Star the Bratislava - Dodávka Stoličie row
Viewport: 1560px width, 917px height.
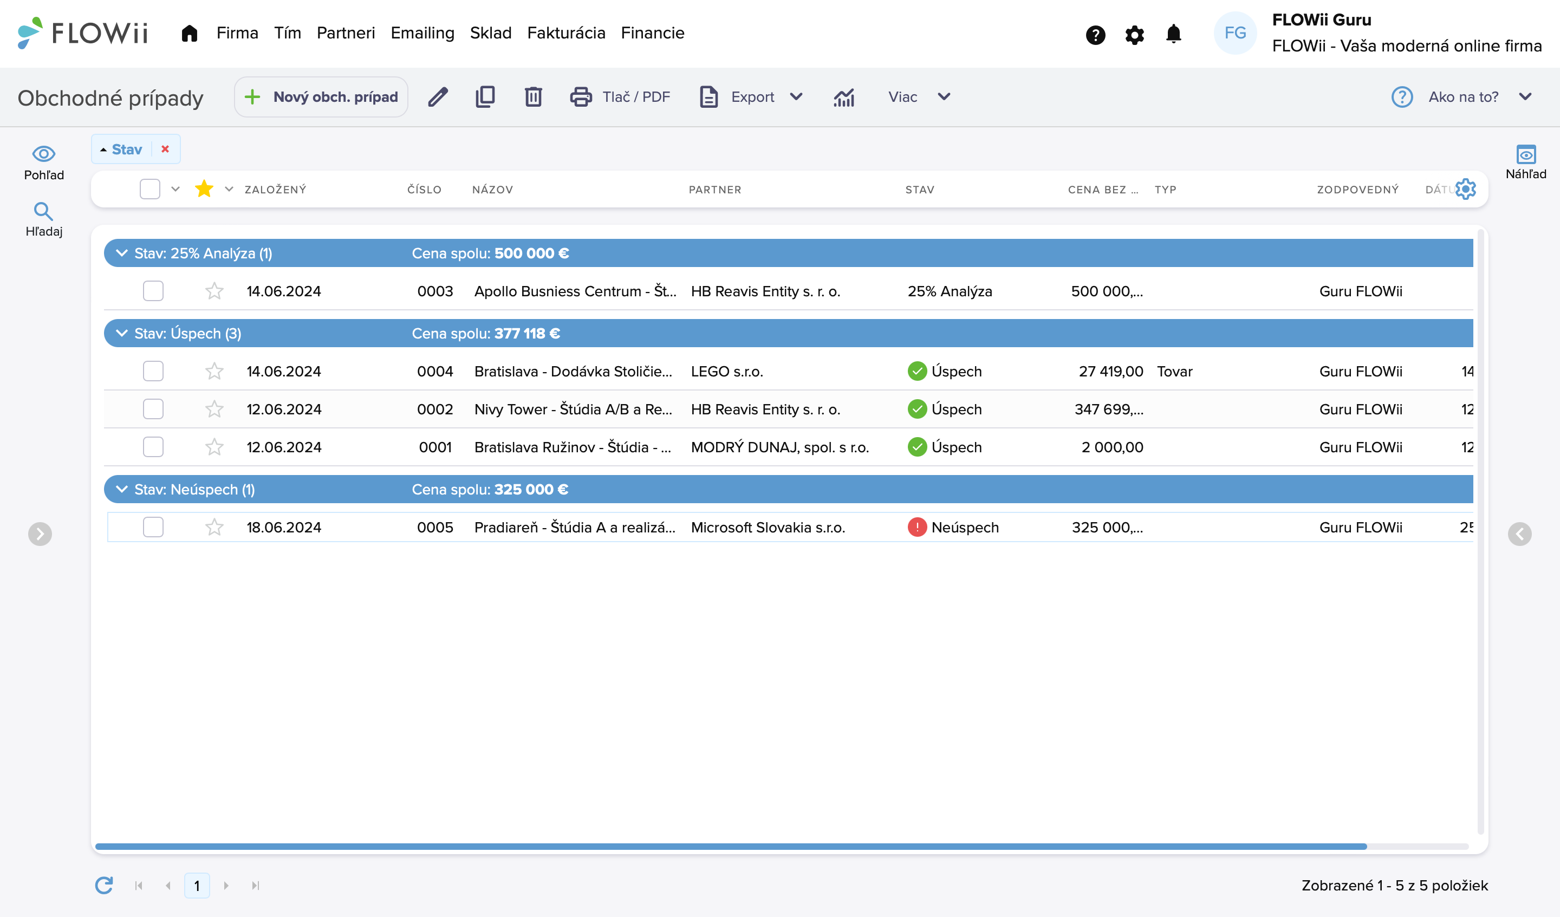click(214, 371)
